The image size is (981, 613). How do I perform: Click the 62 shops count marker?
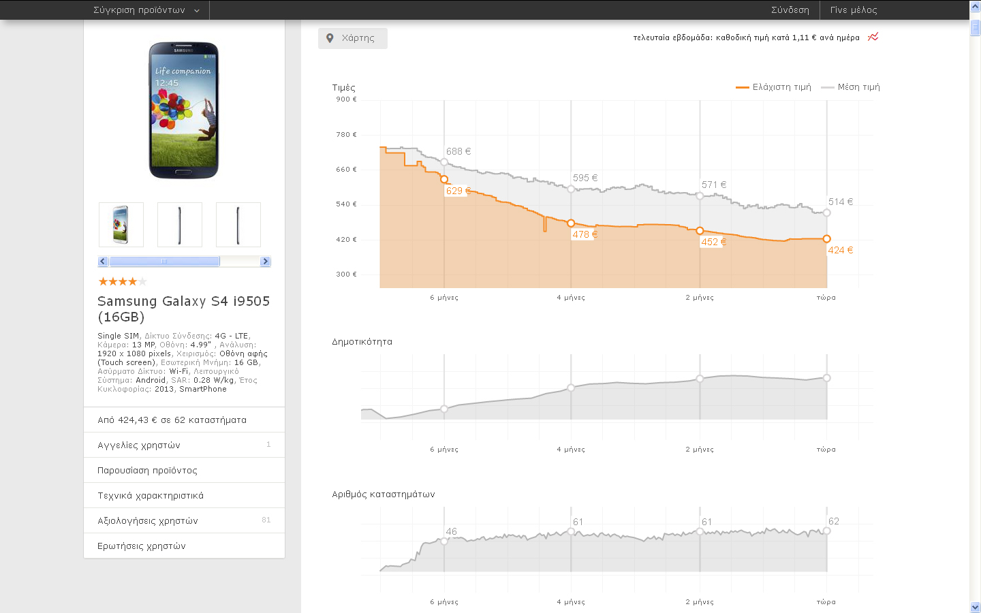[x=826, y=531]
